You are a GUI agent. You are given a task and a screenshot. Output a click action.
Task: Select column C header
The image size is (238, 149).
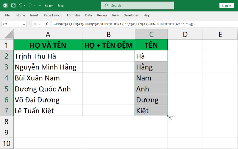point(151,35)
